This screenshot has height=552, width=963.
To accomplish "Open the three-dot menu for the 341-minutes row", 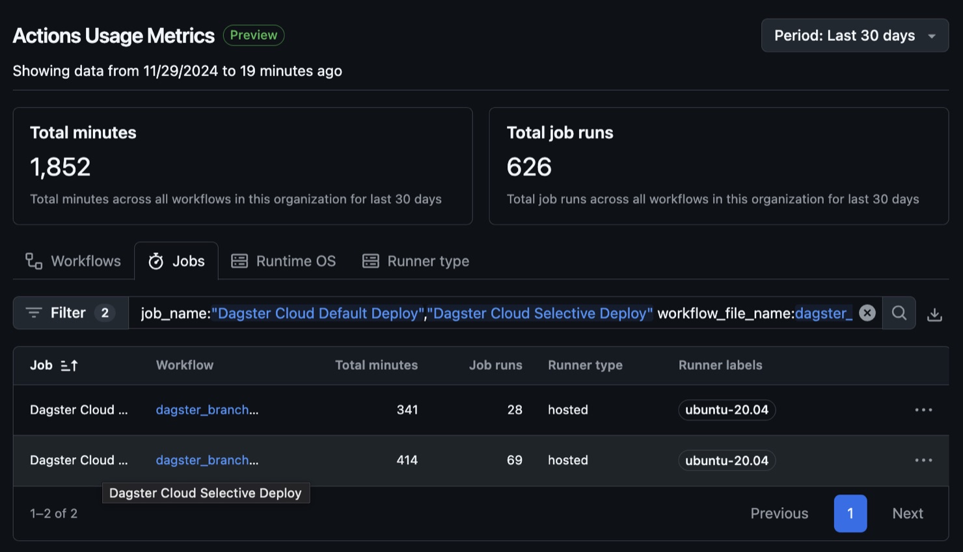I will pos(923,410).
